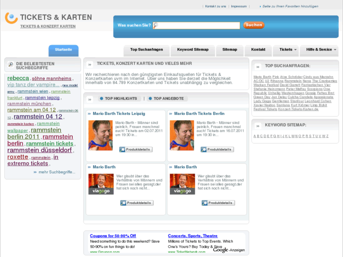This screenshot has width=343, height=257.
Task: Click mehr Suchbegriffe link
Action: coord(57,172)
